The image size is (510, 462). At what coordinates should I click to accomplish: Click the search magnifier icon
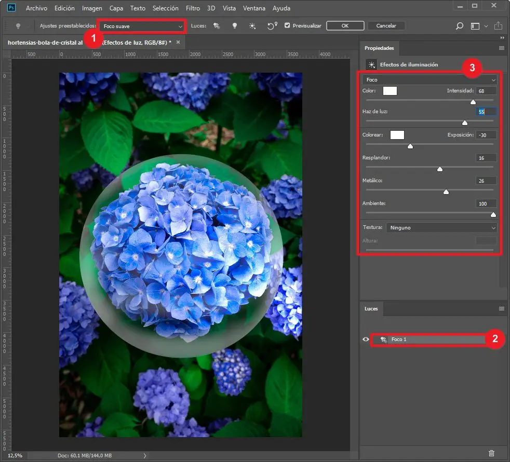[459, 25]
